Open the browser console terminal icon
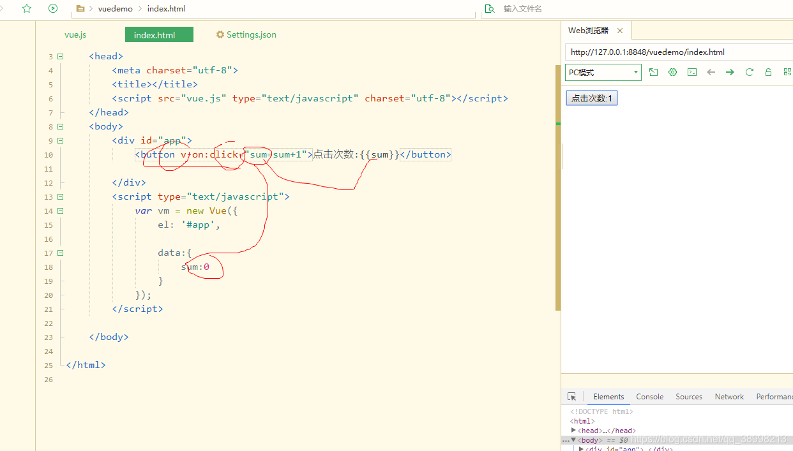The height and width of the screenshot is (451, 793). pyautogui.click(x=691, y=72)
